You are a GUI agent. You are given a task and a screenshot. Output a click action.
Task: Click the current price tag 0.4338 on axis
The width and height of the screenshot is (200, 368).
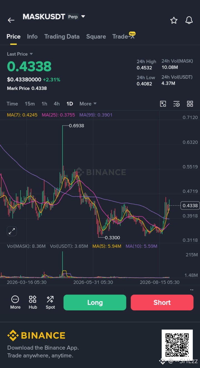190,206
